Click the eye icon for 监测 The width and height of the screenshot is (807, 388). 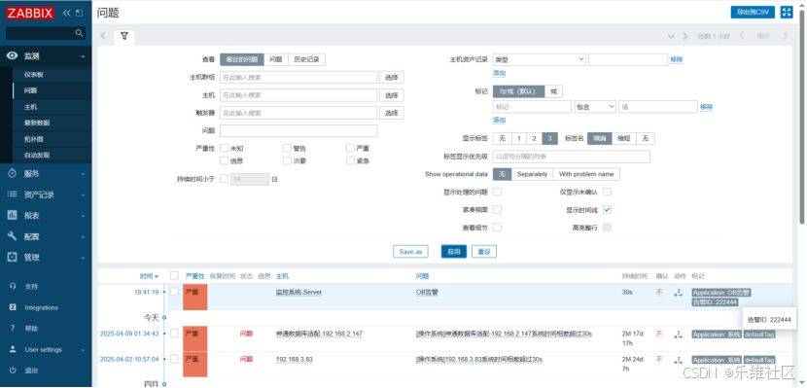tap(13, 56)
